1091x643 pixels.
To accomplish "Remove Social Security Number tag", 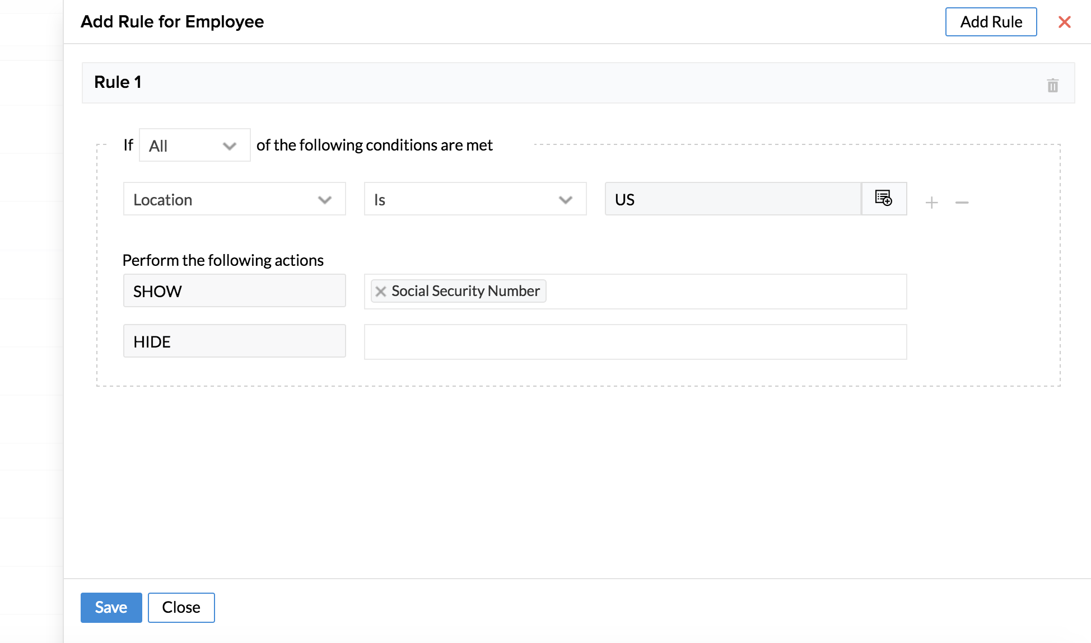I will click(x=381, y=291).
